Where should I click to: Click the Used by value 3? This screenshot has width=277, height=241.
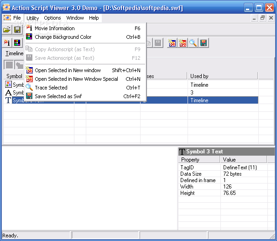tap(192, 92)
